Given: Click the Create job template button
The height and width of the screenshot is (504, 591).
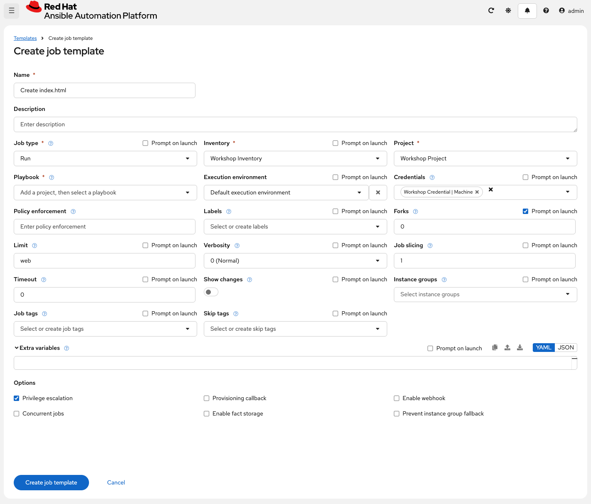Looking at the screenshot, I should 51,482.
